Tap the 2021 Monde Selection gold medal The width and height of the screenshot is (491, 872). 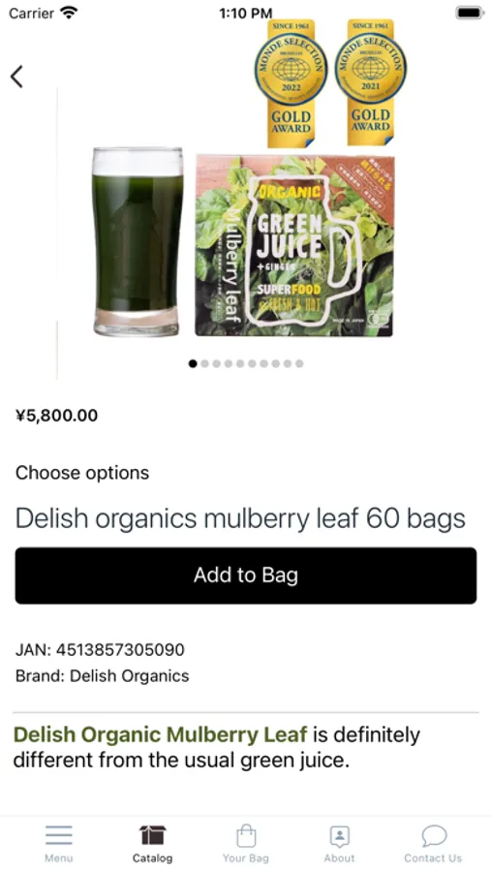tap(371, 83)
